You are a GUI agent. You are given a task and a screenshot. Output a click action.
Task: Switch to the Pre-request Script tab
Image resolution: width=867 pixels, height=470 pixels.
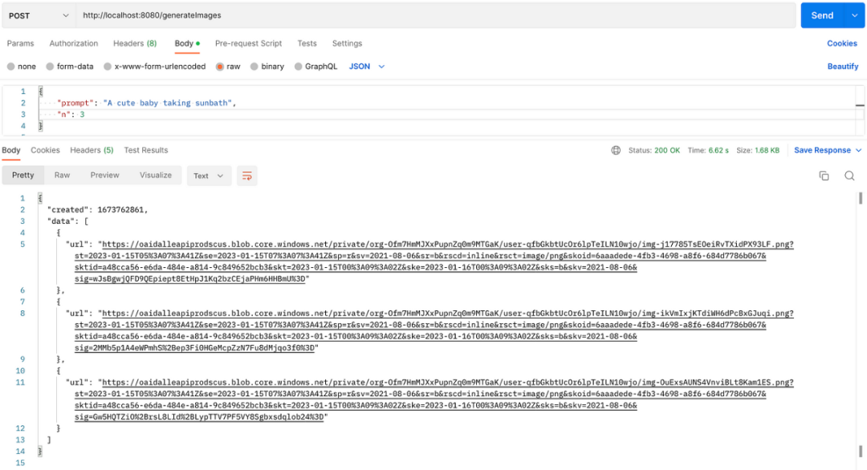[x=248, y=43]
